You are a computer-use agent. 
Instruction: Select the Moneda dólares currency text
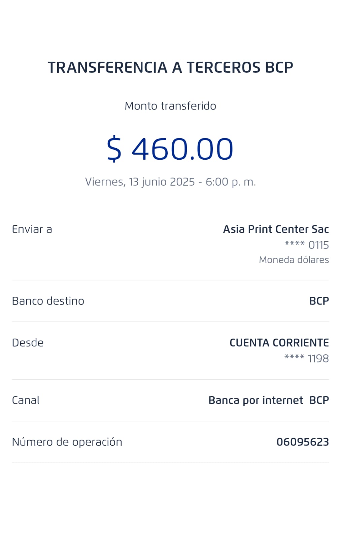click(x=294, y=260)
